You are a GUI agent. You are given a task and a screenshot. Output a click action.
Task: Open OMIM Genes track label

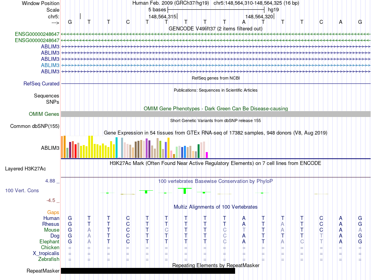tap(44, 114)
